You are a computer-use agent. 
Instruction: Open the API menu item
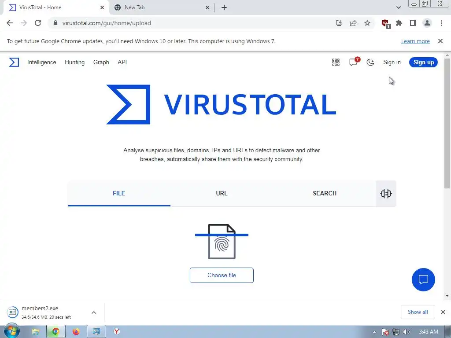click(x=122, y=62)
